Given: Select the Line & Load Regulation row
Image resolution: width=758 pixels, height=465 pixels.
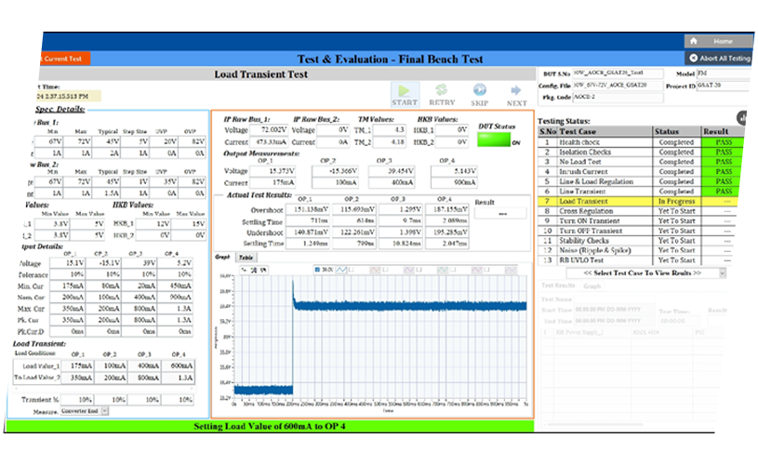Looking at the screenshot, I should click(x=638, y=181).
